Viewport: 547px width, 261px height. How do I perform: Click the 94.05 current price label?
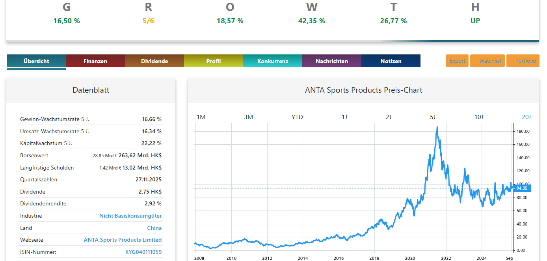click(522, 188)
